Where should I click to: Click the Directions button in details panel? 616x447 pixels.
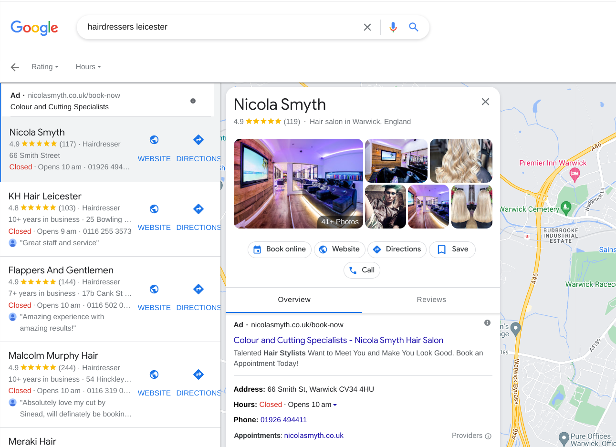397,249
